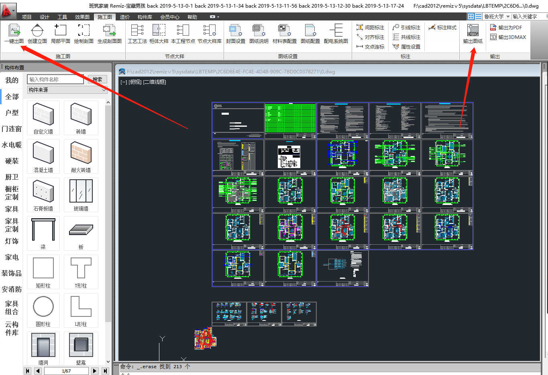Viewport: 548px width, 375px height.
Task: Select the 创建立面 create elevation tool
Action: point(37,34)
